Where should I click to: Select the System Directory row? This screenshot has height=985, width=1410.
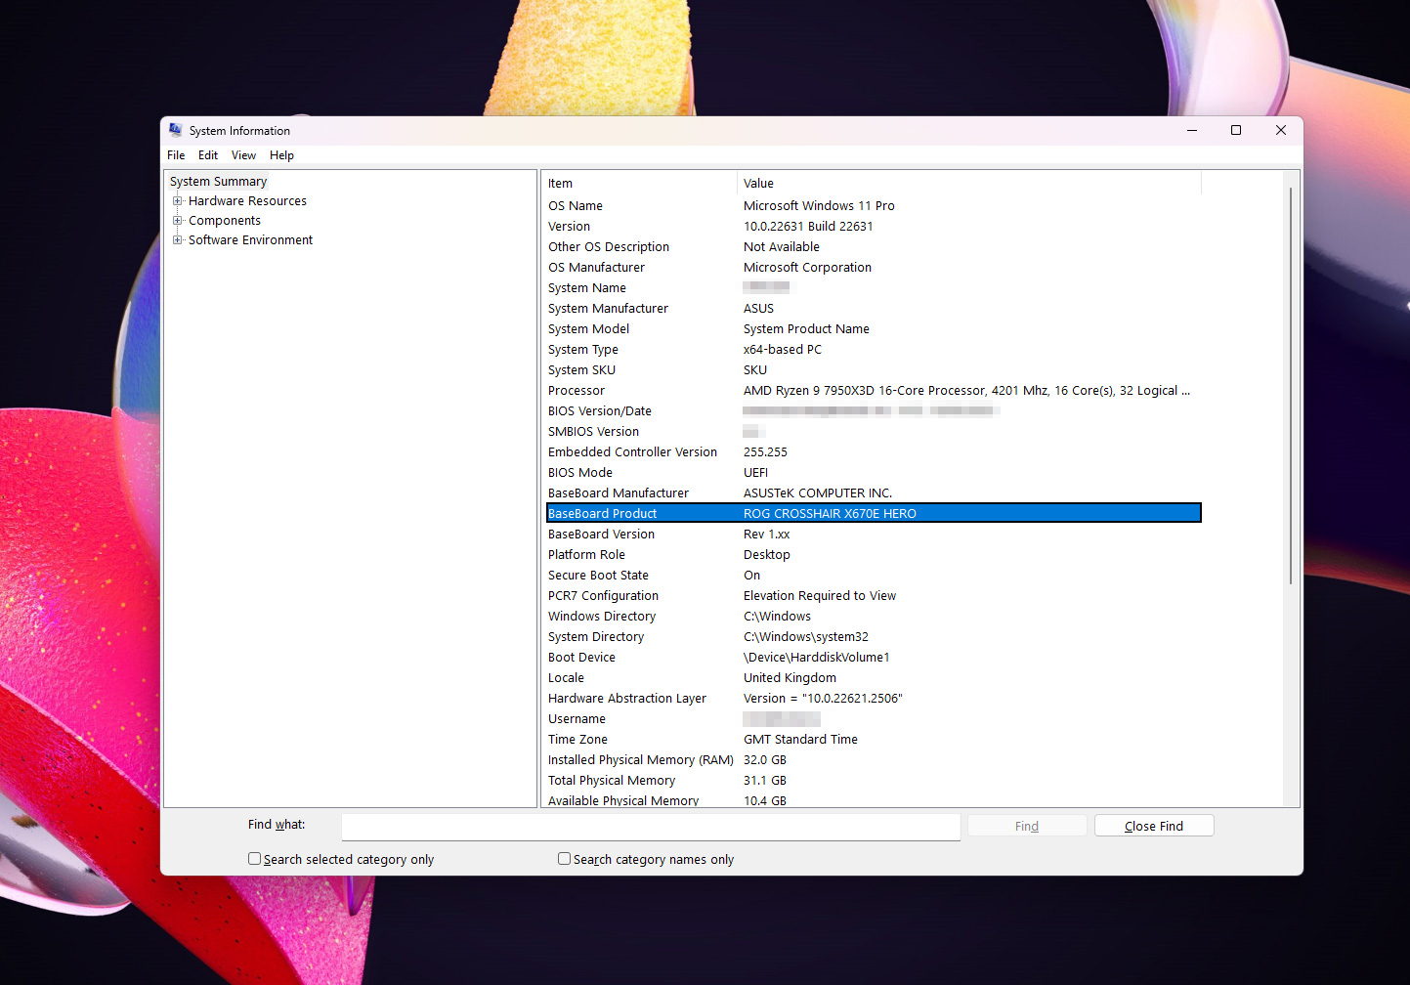tap(873, 637)
